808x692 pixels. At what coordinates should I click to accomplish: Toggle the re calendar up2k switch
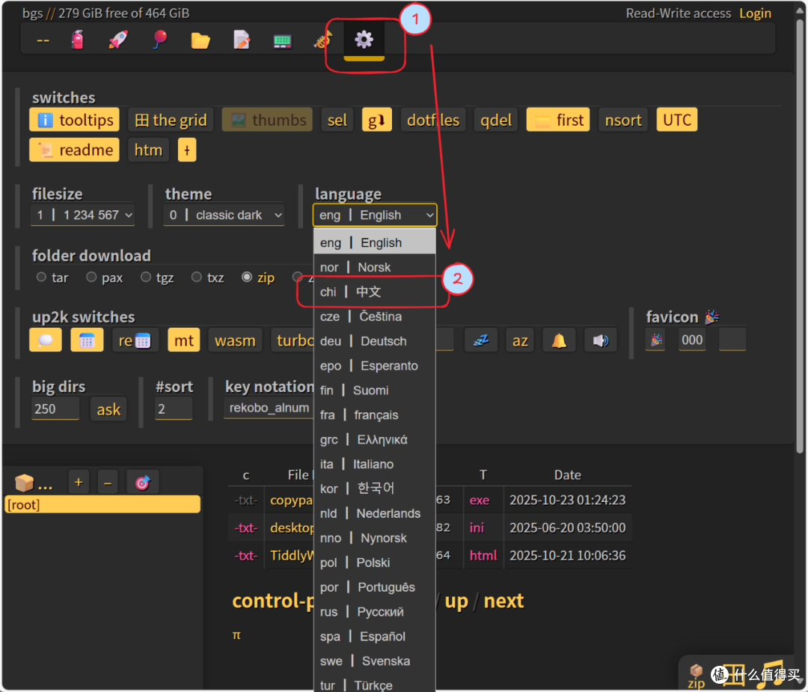(x=135, y=340)
